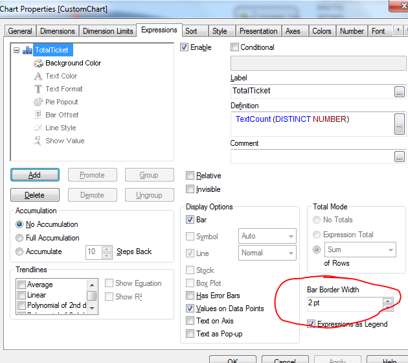Select Full Accumulation radio button
The height and width of the screenshot is (363, 408).
[19, 238]
